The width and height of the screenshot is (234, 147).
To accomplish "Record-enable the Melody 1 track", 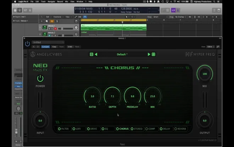I will pos(55,29).
